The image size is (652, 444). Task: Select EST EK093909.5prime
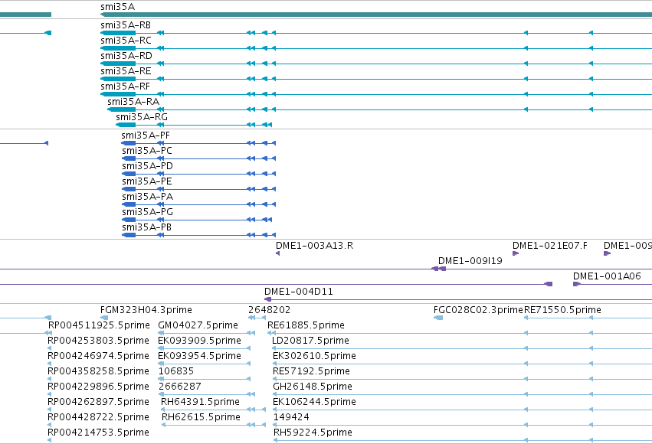coord(200,341)
